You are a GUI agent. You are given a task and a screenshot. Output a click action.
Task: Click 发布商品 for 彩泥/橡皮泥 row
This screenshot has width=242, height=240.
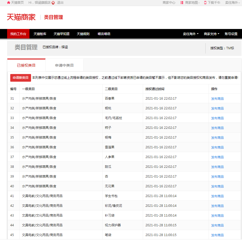tap(217, 206)
